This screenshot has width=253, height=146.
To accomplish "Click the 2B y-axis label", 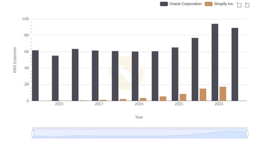I will [x=27, y=84].
